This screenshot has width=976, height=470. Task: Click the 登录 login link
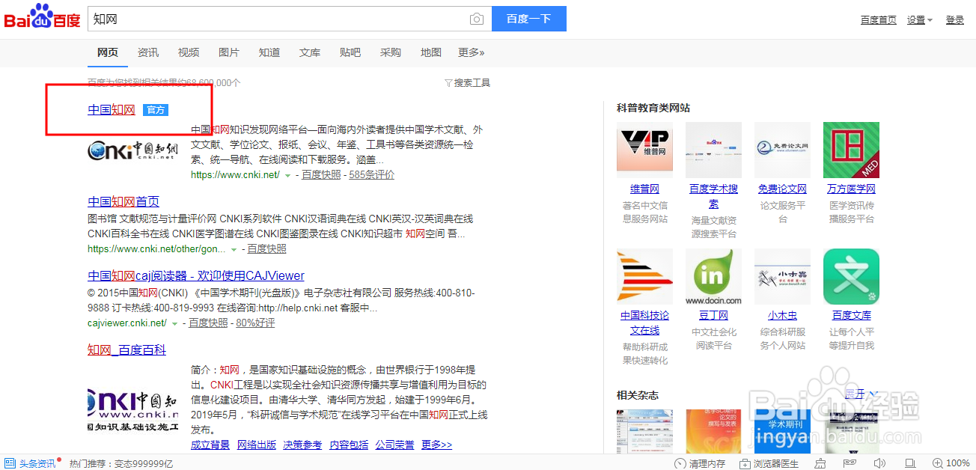[x=955, y=20]
